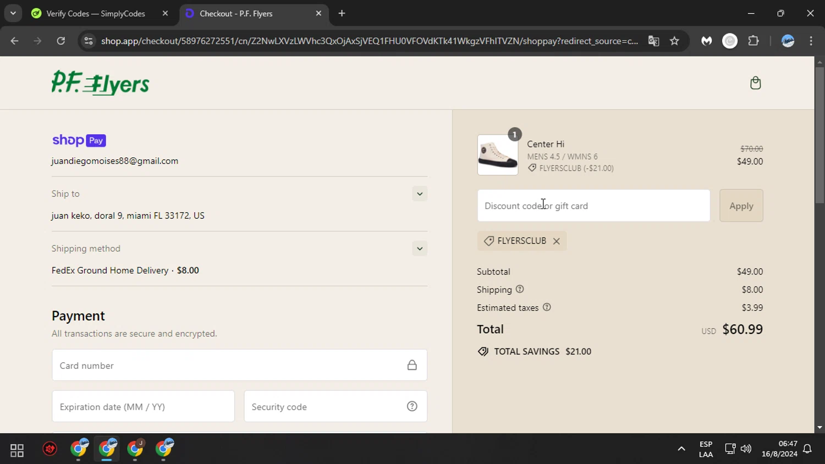Open the M browser extension icon
The width and height of the screenshot is (825, 464).
click(x=707, y=41)
